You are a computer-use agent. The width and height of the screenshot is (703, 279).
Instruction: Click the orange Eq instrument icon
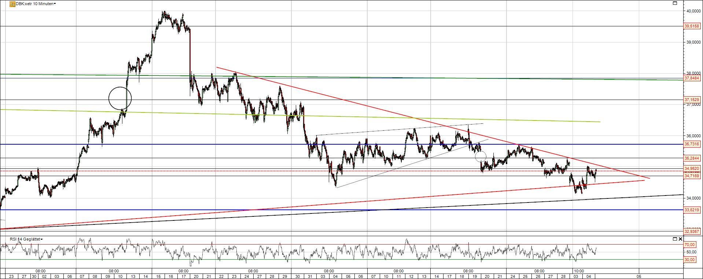tap(12, 4)
